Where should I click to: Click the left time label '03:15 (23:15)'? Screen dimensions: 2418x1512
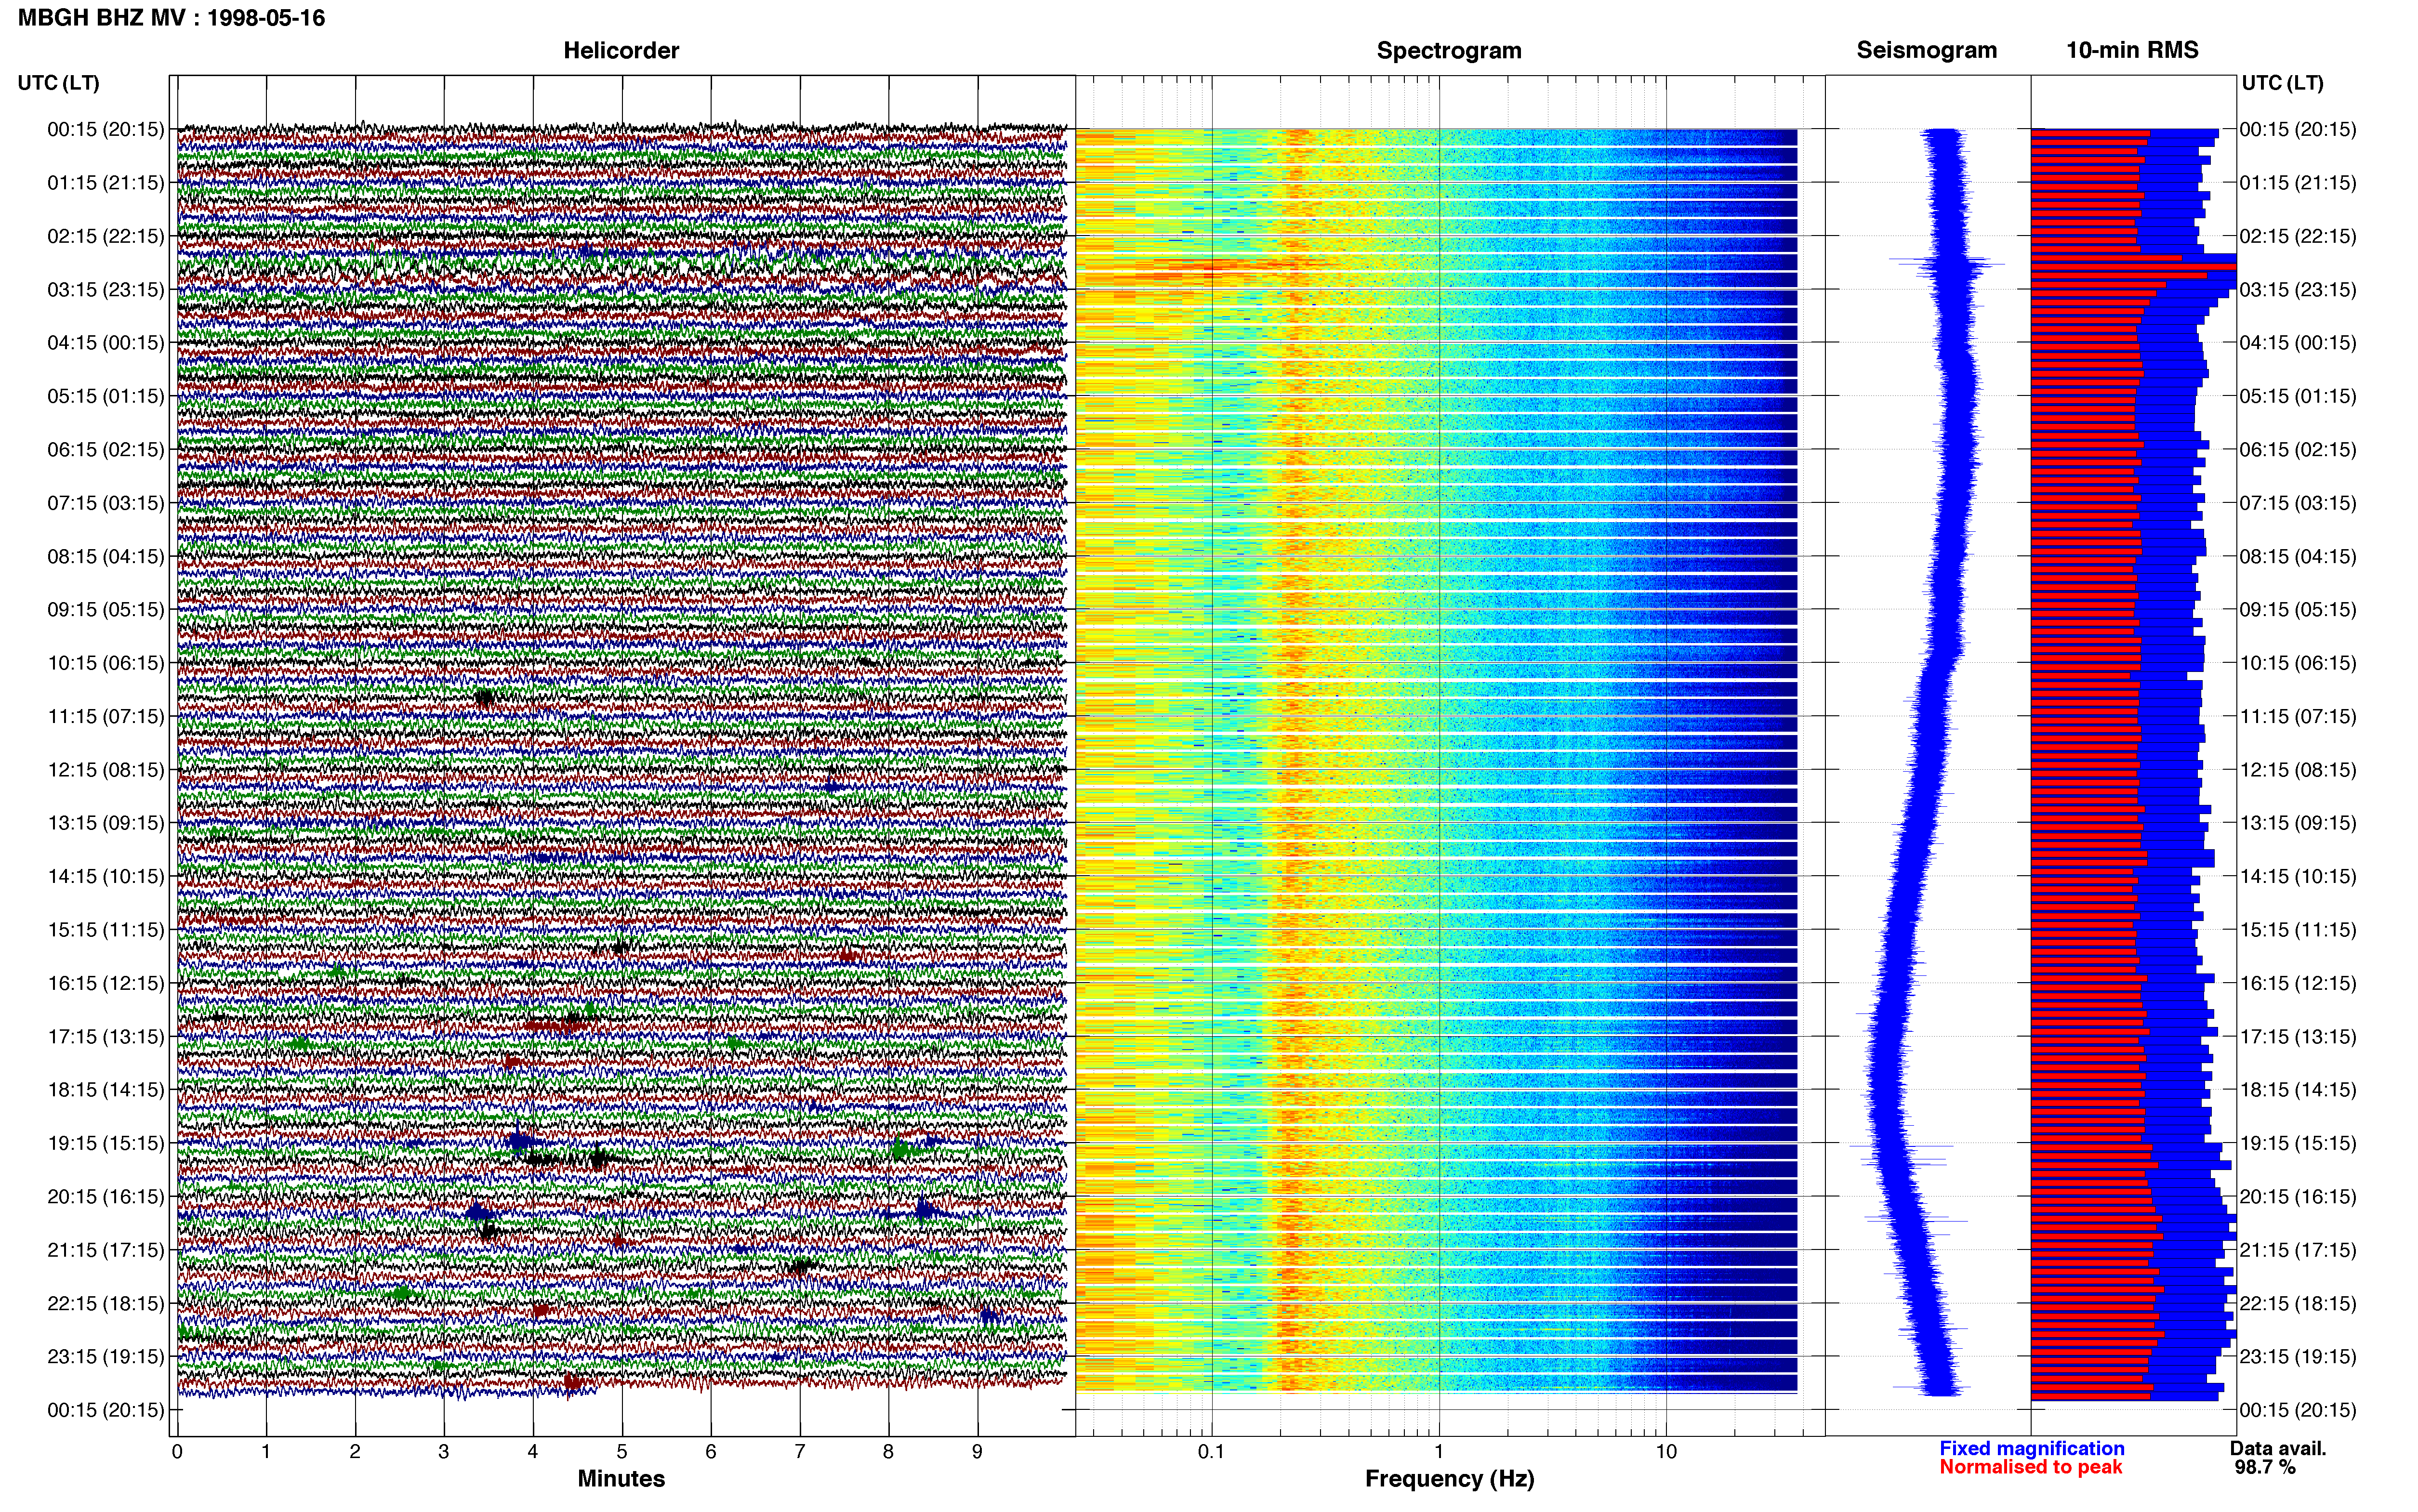[x=106, y=289]
